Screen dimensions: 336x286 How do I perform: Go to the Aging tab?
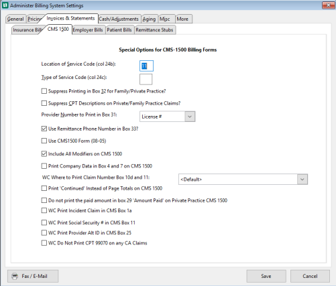[149, 19]
